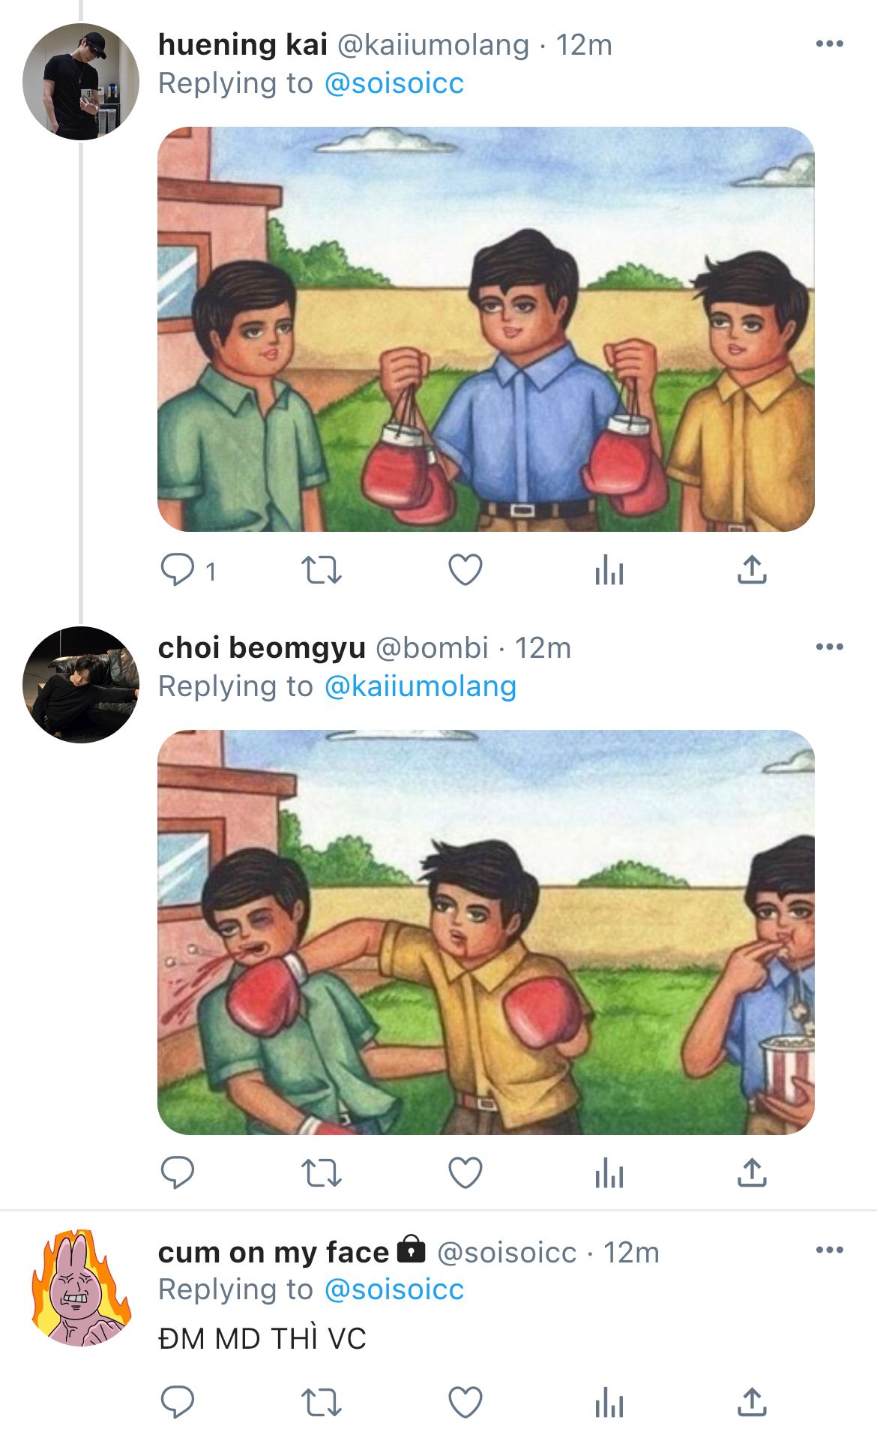Open huening kai's profile name
This screenshot has height=1429, width=877.
[243, 45]
